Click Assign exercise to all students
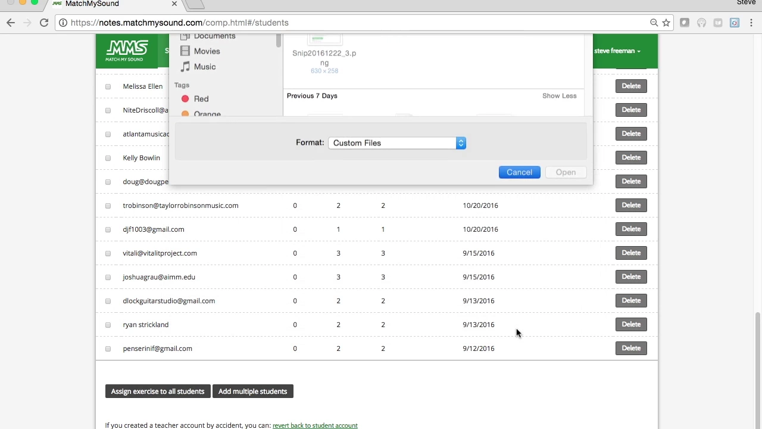The height and width of the screenshot is (429, 762). pyautogui.click(x=158, y=391)
